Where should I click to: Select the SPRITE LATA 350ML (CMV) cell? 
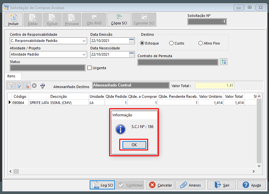[x=59, y=103]
